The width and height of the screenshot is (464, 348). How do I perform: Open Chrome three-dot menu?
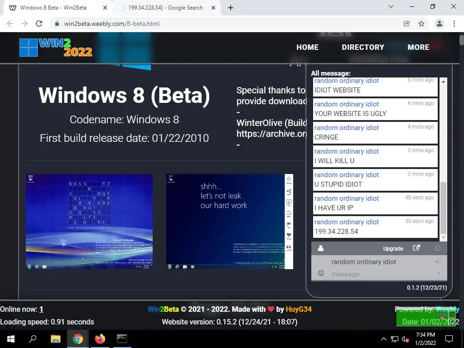pos(454,24)
